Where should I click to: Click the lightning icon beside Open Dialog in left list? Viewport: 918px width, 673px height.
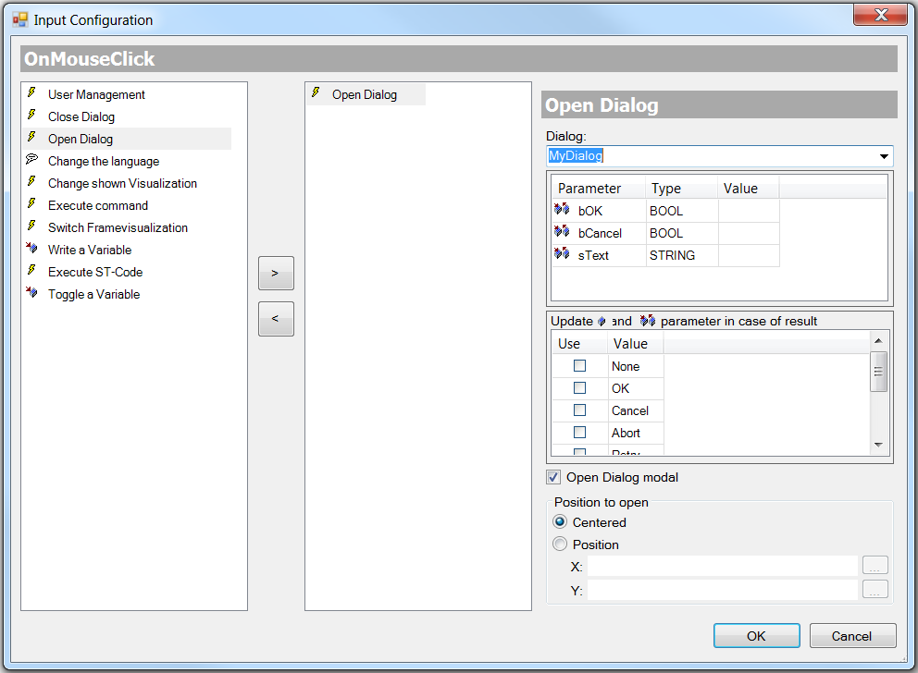(x=31, y=138)
